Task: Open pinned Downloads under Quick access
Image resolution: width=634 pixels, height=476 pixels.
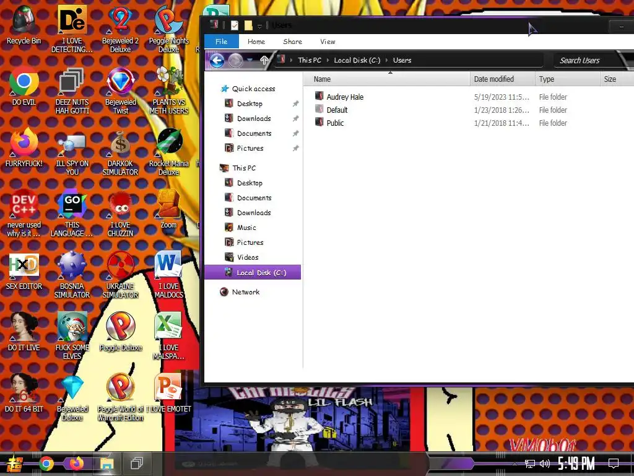Action: (253, 118)
